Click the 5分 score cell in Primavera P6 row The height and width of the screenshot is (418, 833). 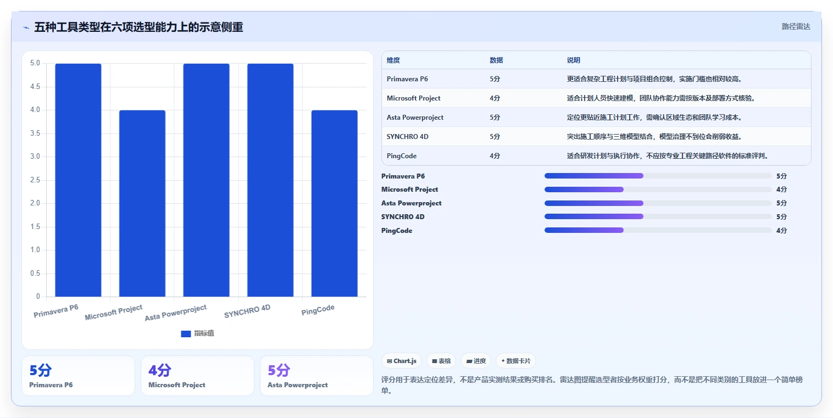click(495, 79)
